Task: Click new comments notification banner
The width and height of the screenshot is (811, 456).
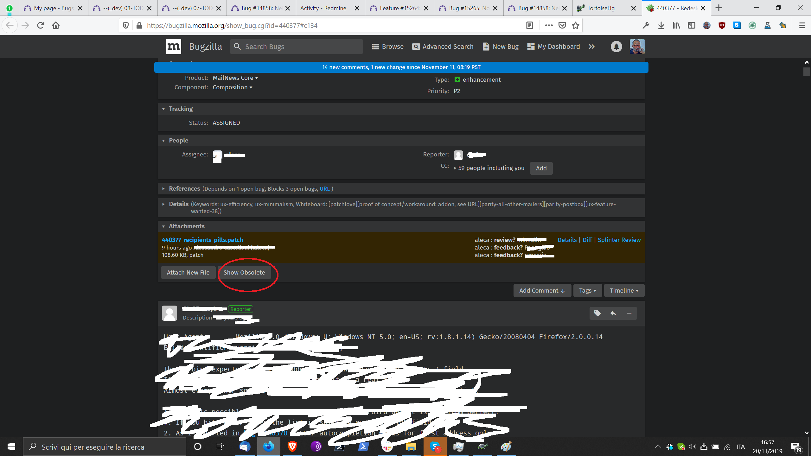Action: [401, 67]
